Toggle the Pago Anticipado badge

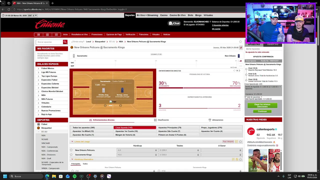pyautogui.click(x=228, y=141)
